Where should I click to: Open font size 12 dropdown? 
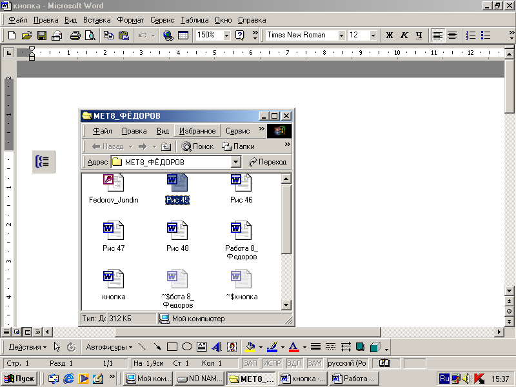pyautogui.click(x=373, y=35)
